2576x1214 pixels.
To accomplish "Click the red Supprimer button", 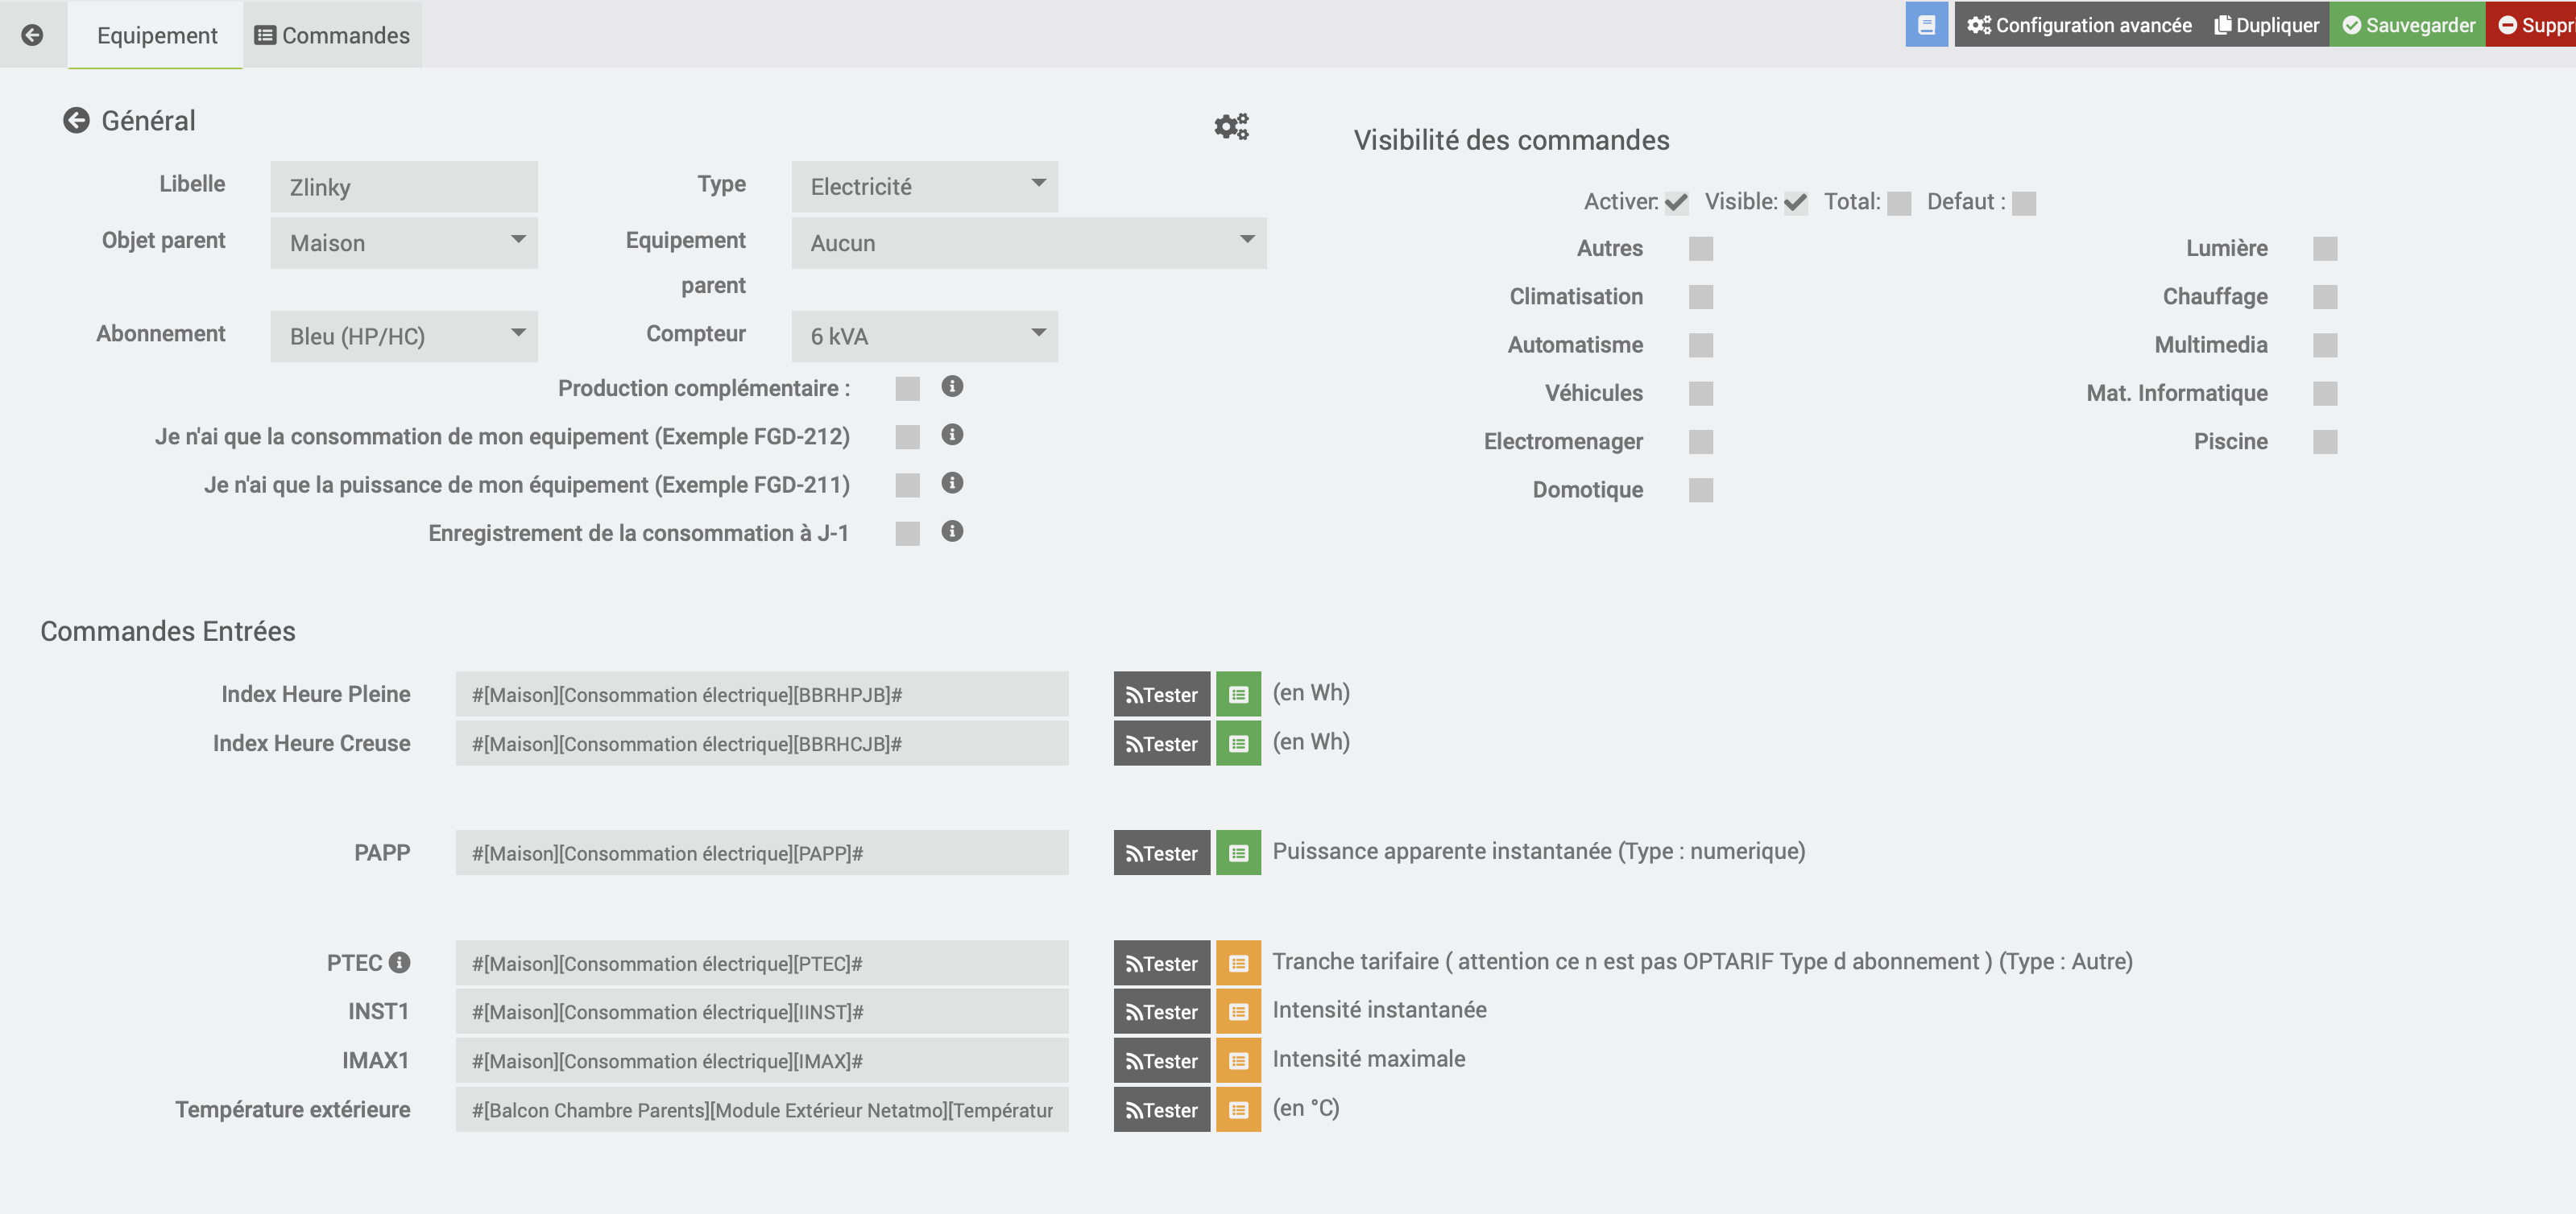I will pos(2532,25).
